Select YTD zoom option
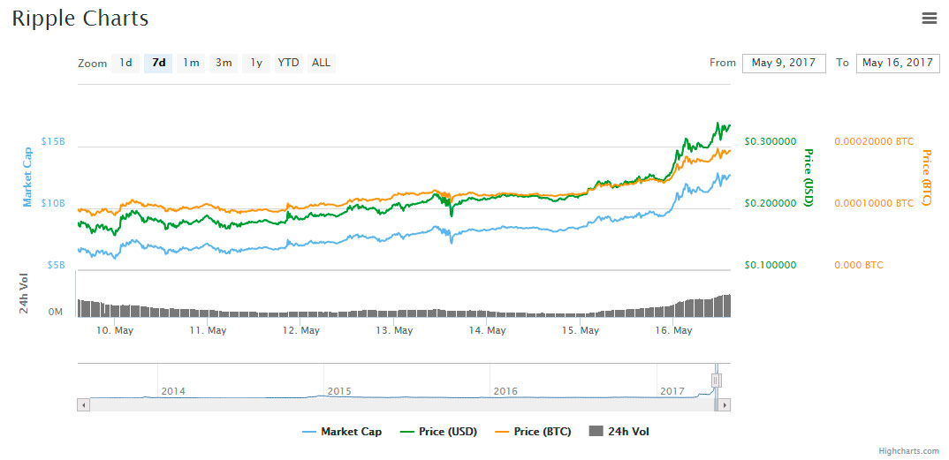The image size is (949, 460). tap(289, 63)
